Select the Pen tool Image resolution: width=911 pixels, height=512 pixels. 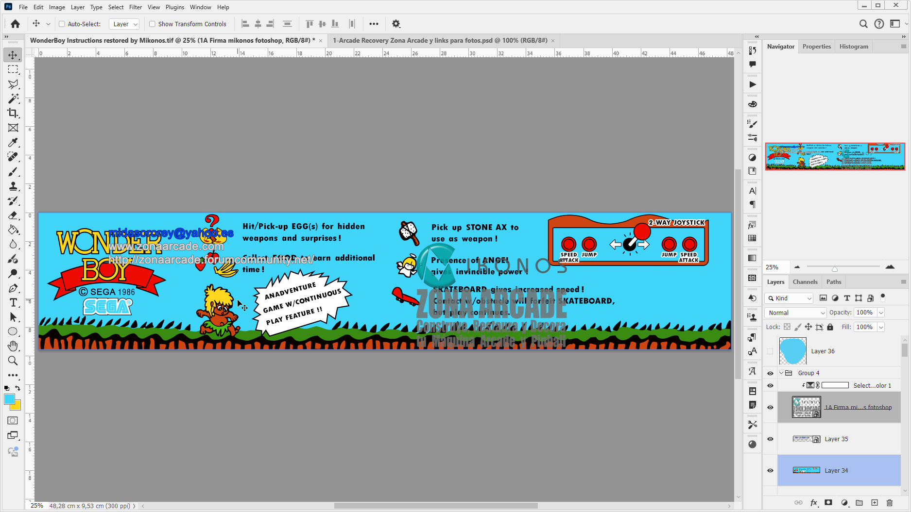point(13,288)
